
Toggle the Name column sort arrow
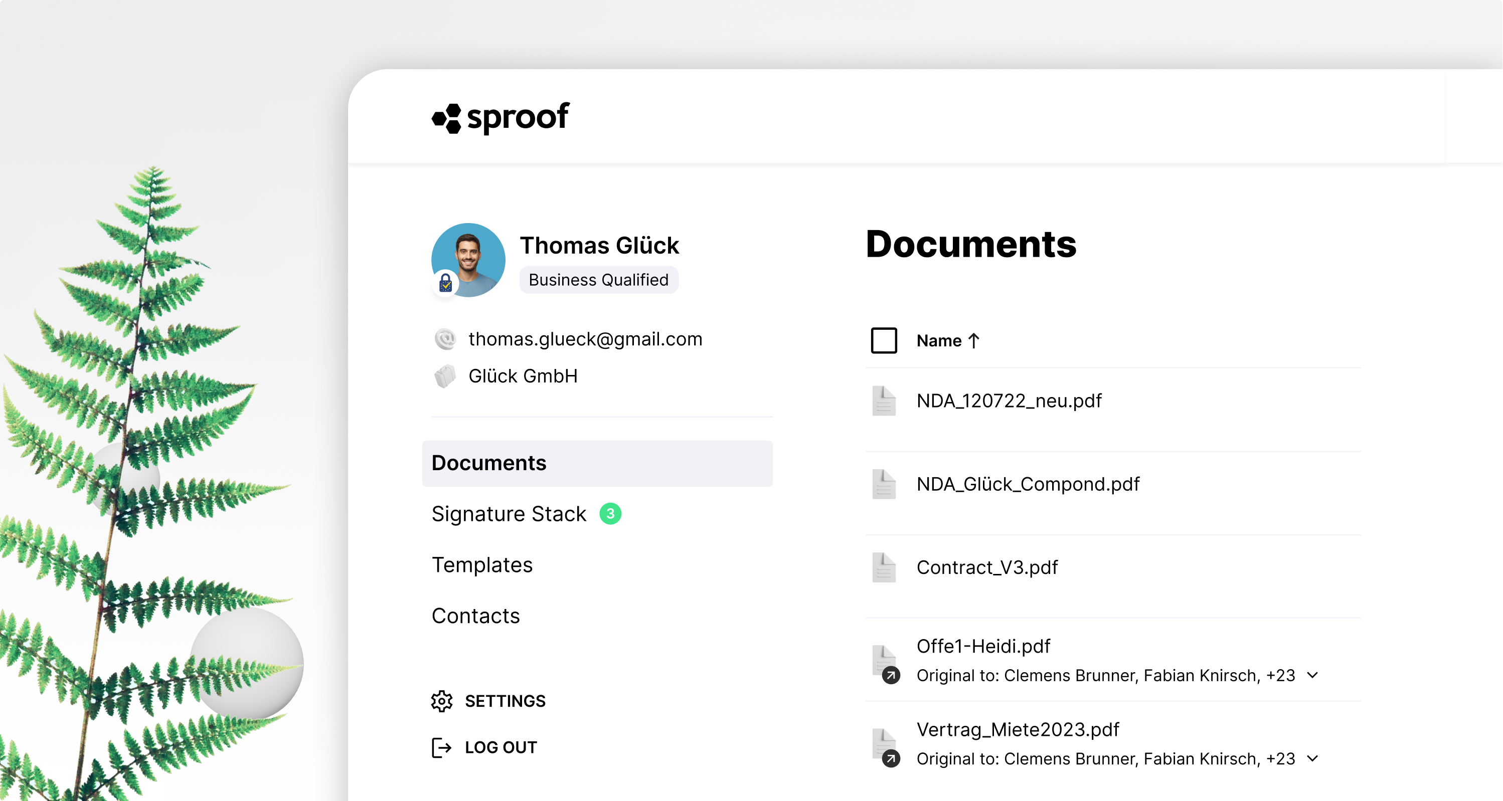(973, 340)
